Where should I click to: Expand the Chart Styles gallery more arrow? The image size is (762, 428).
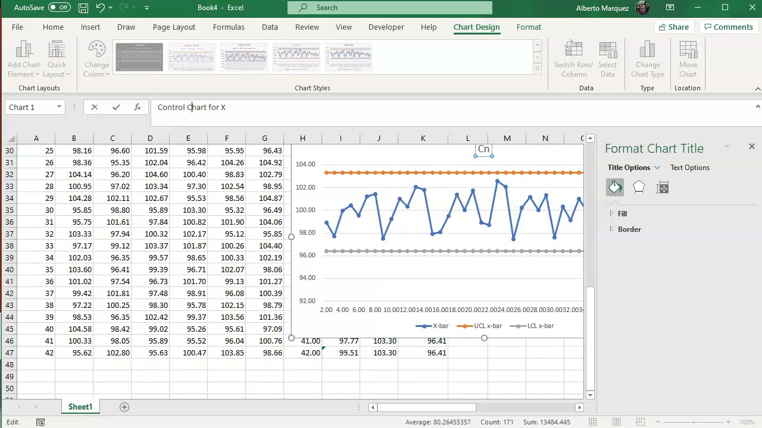[537, 69]
